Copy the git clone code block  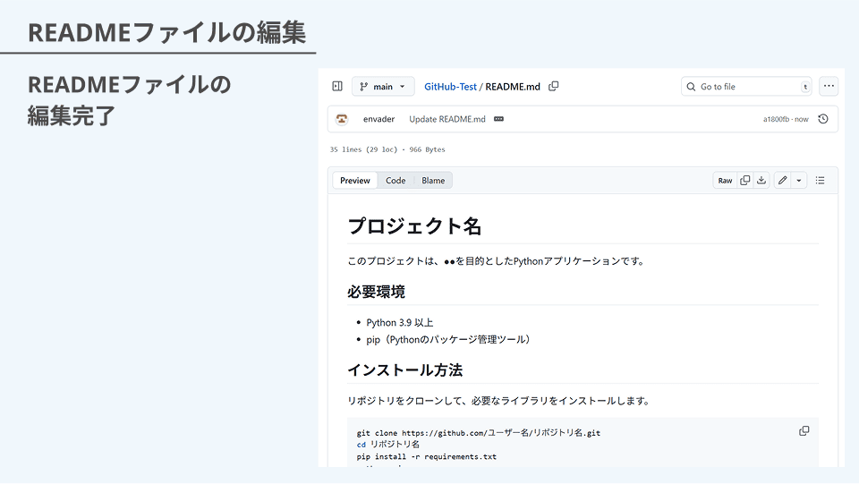click(804, 431)
